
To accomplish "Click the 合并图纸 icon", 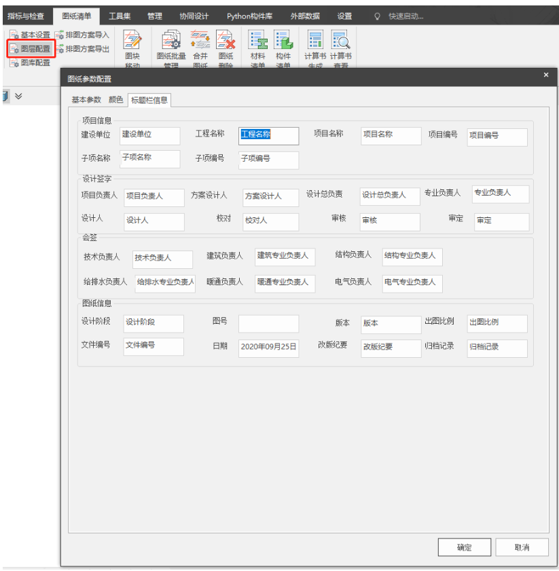I will [200, 42].
